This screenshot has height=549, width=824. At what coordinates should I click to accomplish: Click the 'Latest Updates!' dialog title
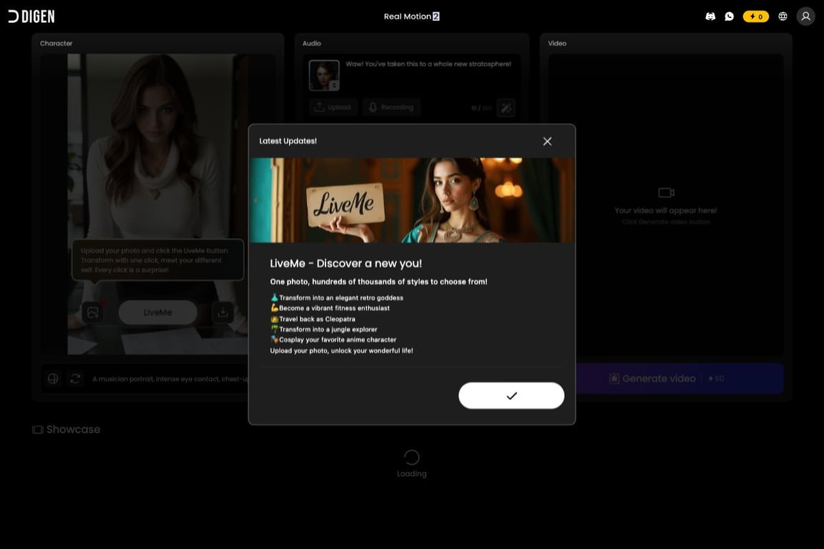(288, 141)
